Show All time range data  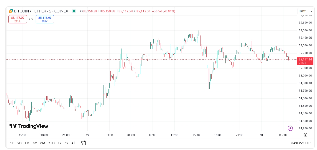(x=73, y=143)
